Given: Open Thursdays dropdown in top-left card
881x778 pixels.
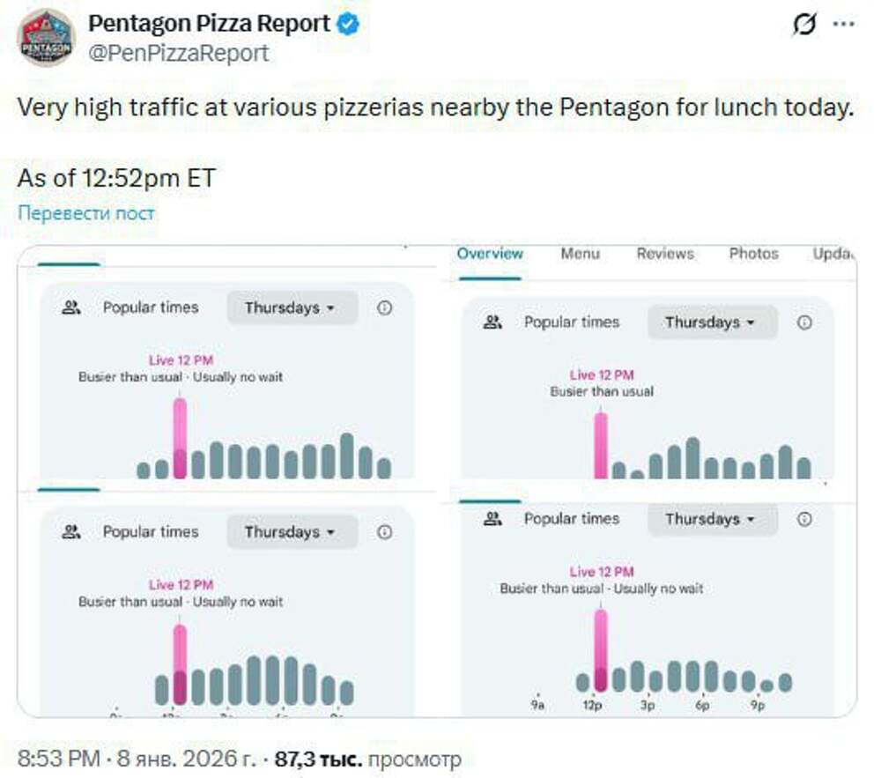Looking at the screenshot, I should (291, 307).
